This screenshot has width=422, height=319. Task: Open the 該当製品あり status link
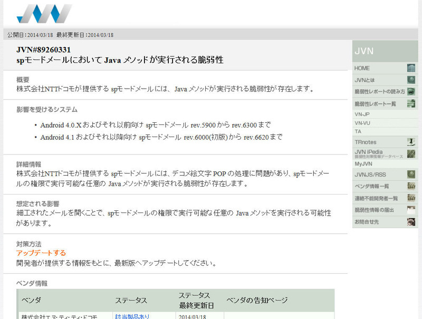132,316
